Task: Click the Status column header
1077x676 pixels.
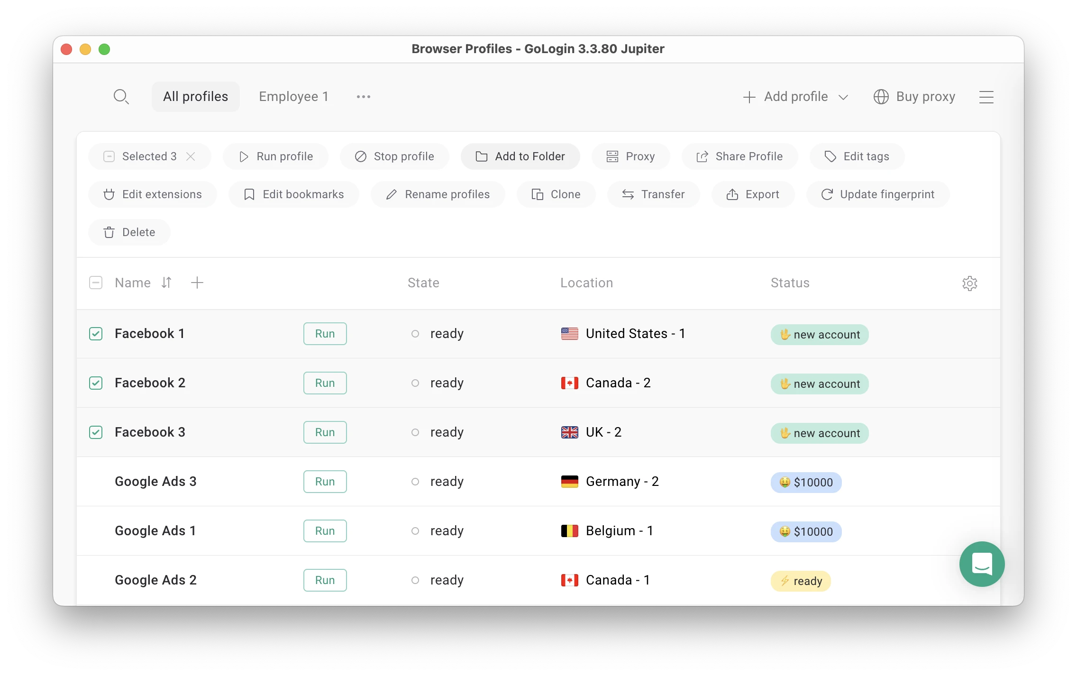Action: [790, 283]
